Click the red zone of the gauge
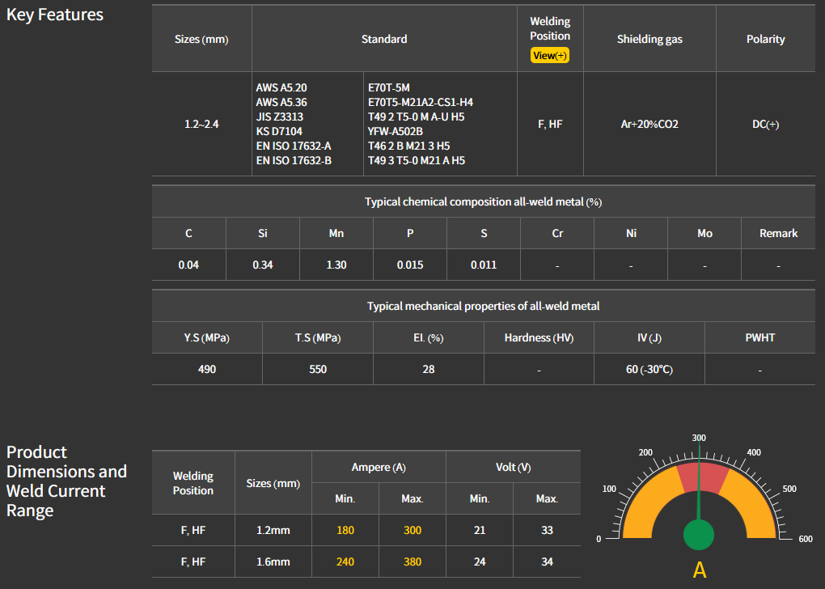This screenshot has width=825, height=589. (x=700, y=478)
